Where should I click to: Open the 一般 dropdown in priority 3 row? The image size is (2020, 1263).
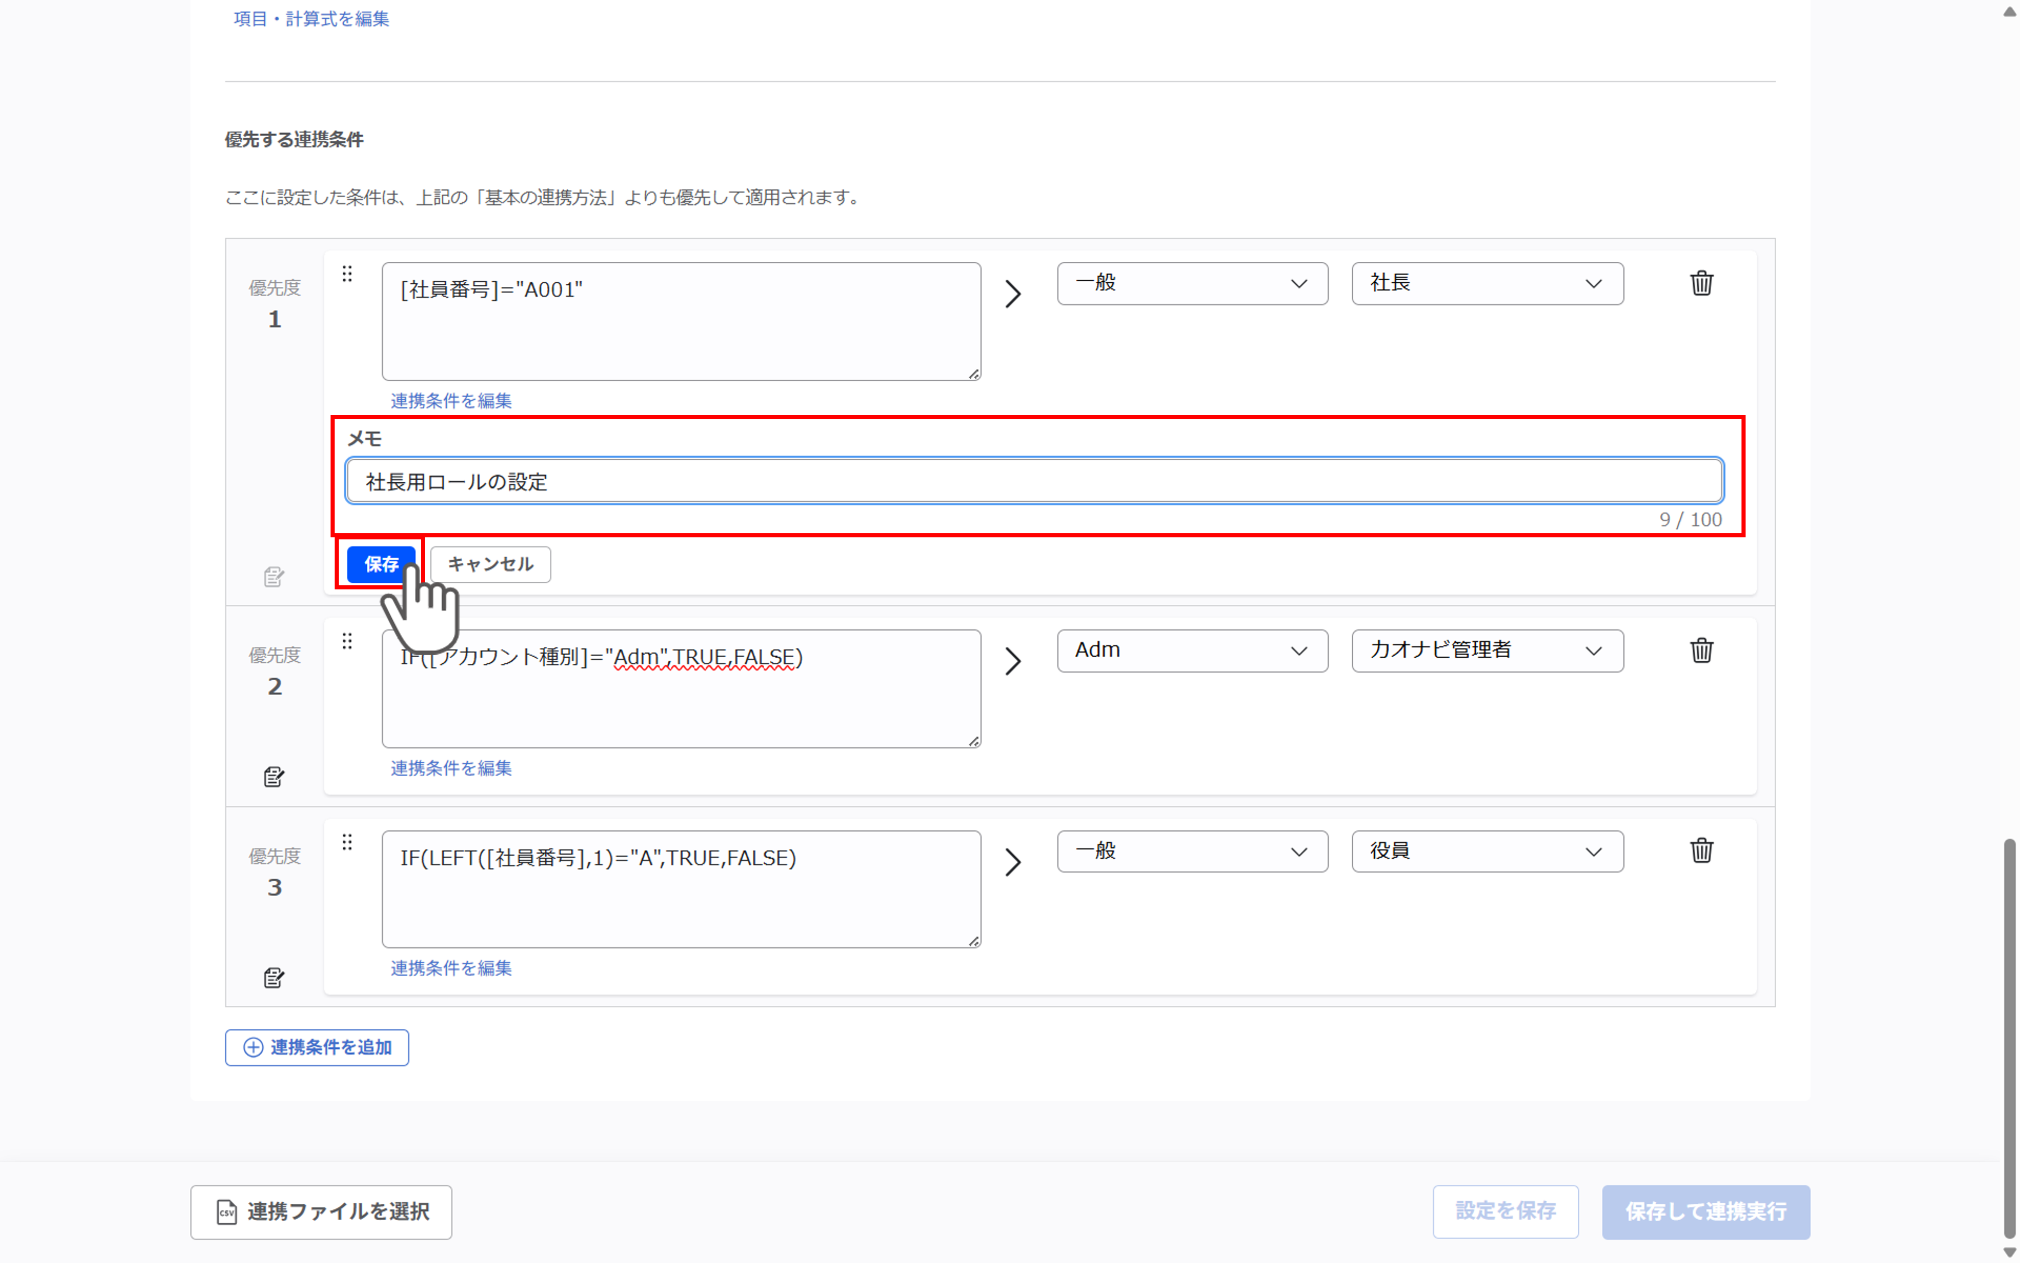pos(1192,850)
